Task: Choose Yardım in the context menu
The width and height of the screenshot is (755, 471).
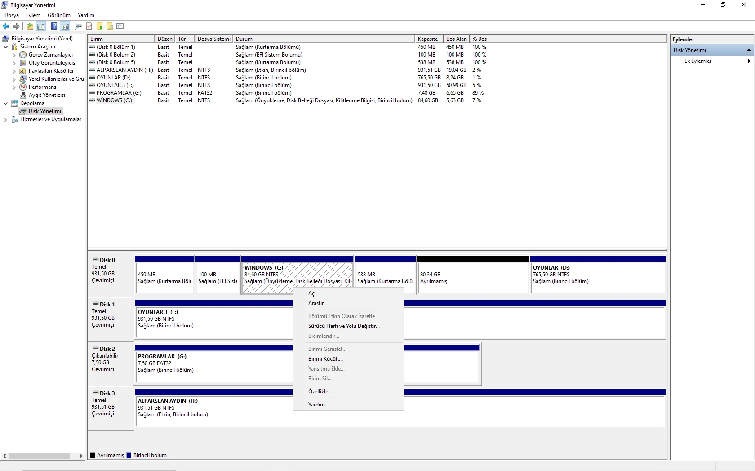Action: [x=348, y=405]
